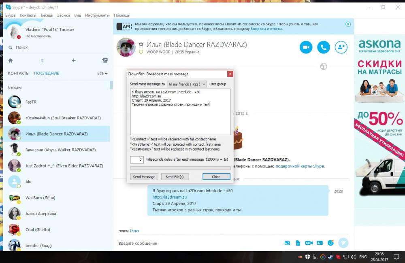Open the dial pad
This screenshot has height=263, width=405.
[42, 60]
